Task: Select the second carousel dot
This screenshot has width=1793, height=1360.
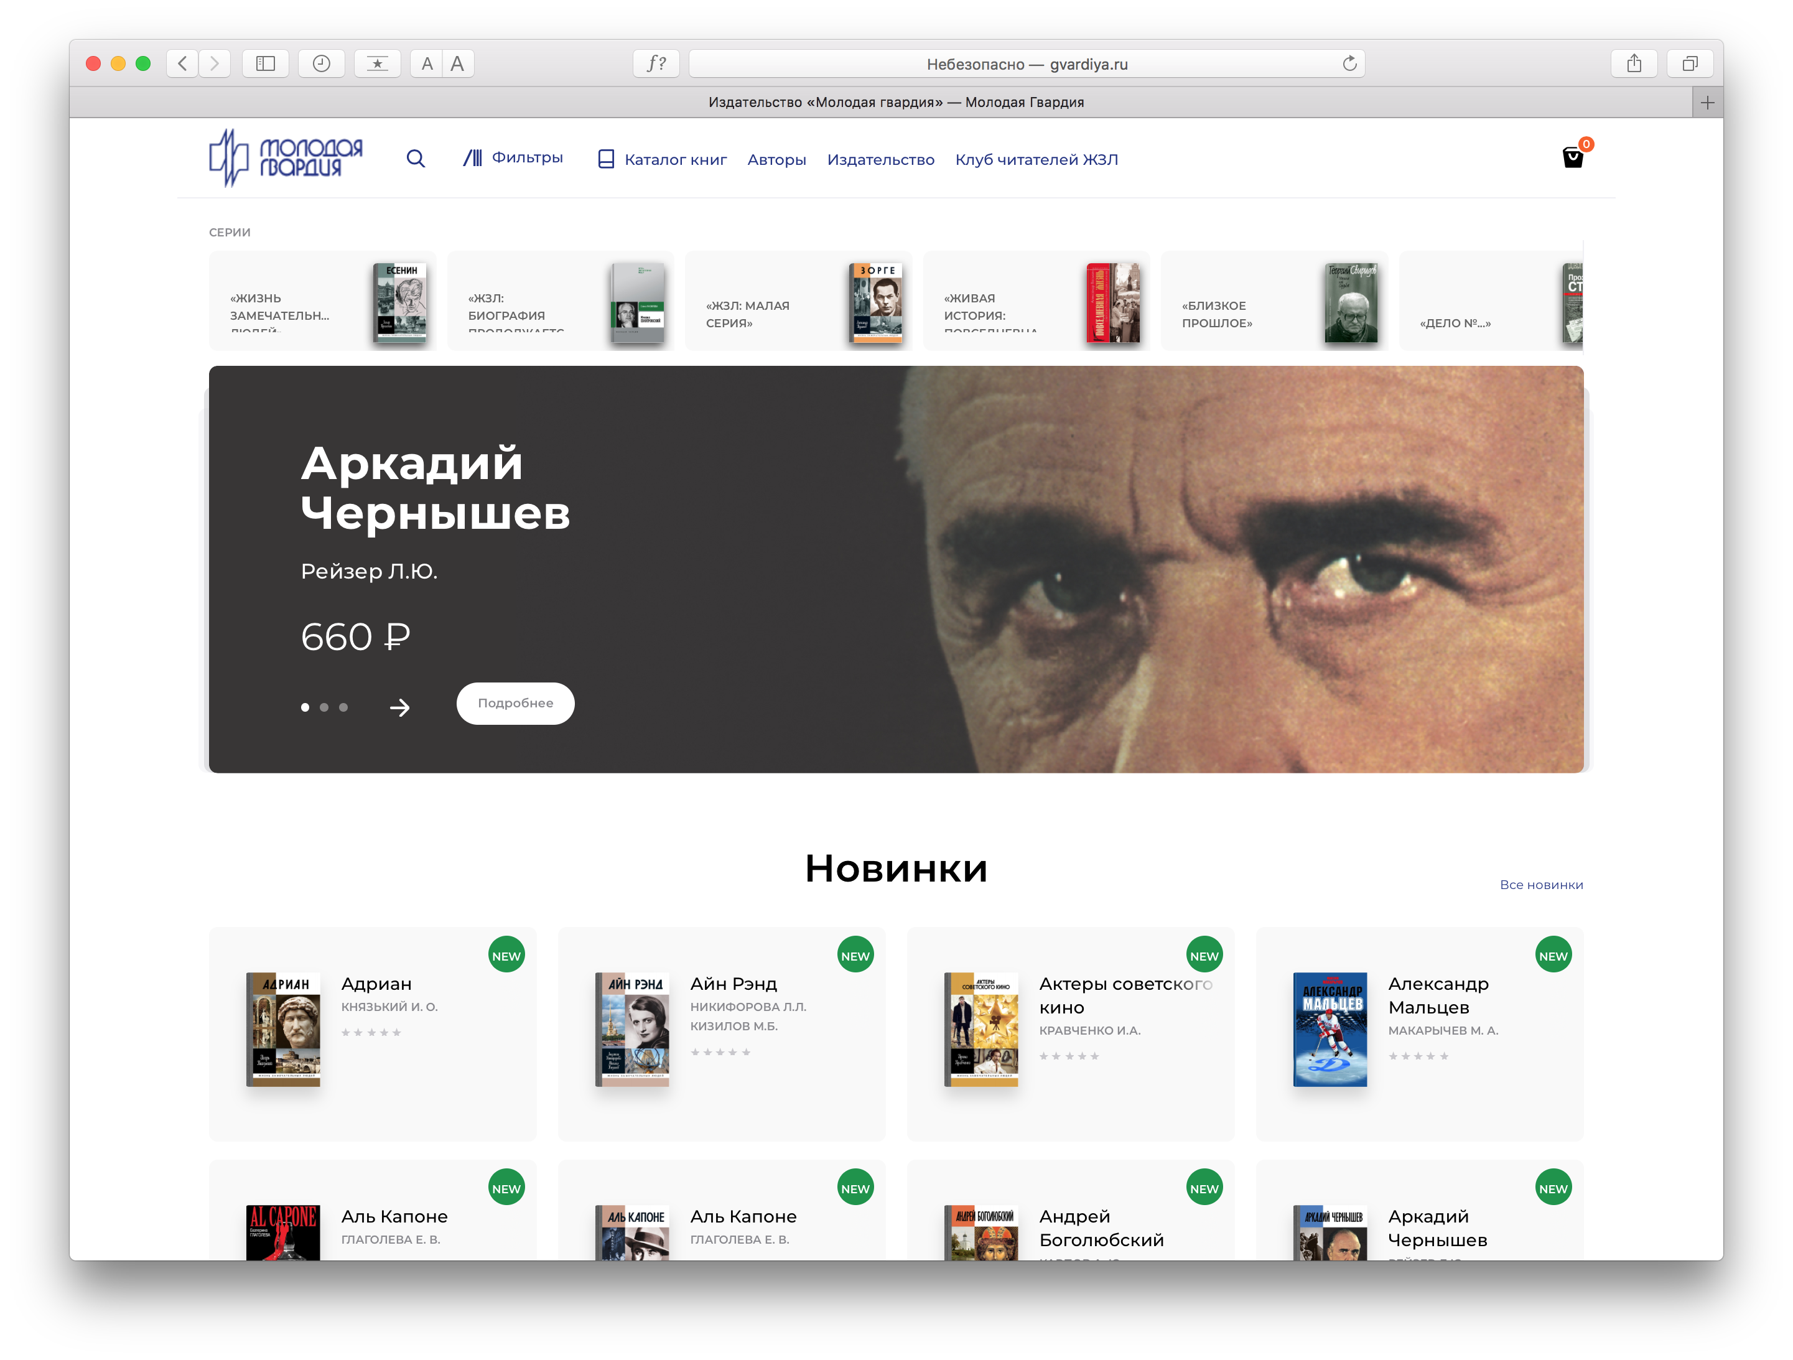Action: pyautogui.click(x=324, y=707)
